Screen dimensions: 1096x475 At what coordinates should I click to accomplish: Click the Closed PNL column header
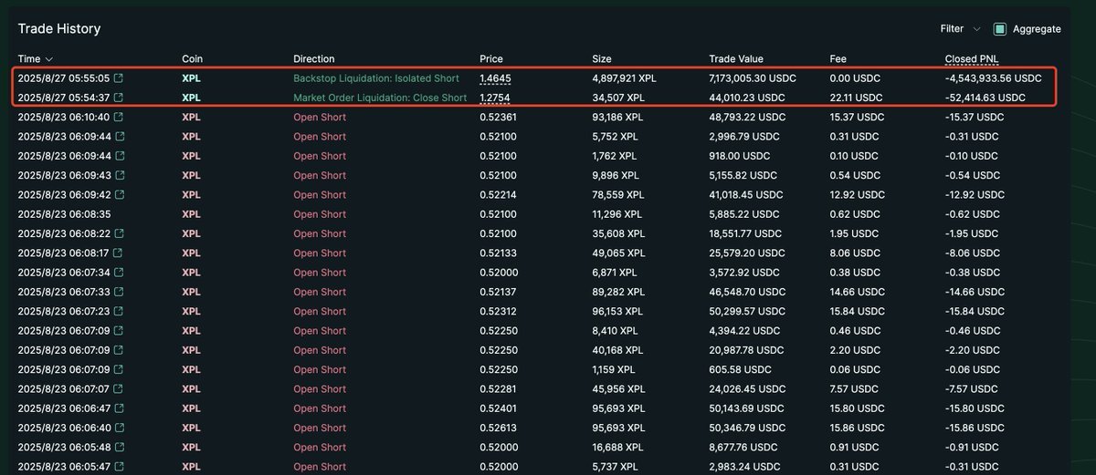point(972,59)
